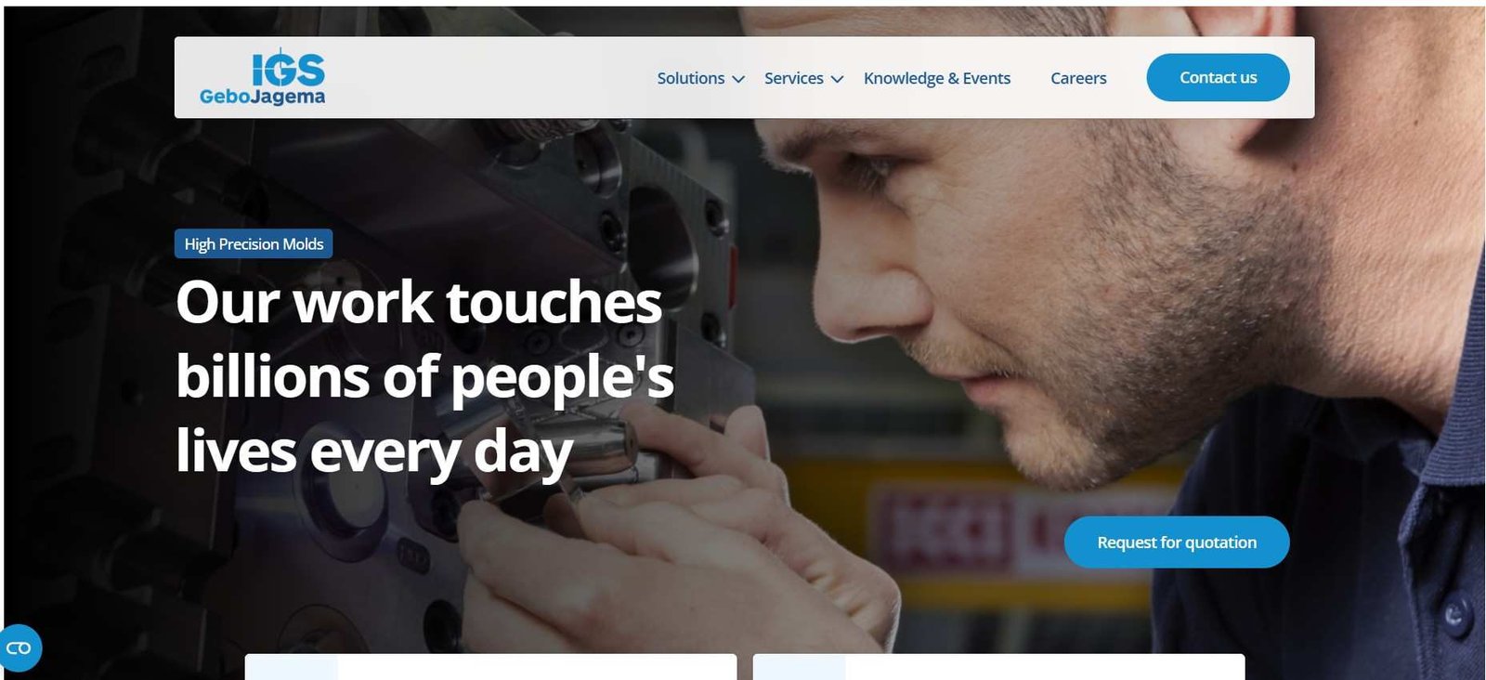Open the Services menu item
The height and width of the screenshot is (680, 1486).
pos(793,78)
